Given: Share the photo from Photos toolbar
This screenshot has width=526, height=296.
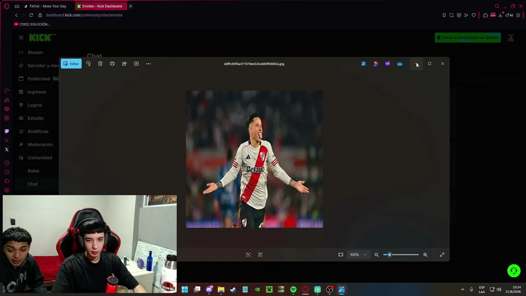Looking at the screenshot, I should tap(124, 64).
